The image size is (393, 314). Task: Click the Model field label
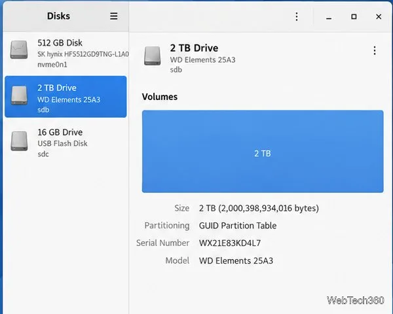point(178,260)
